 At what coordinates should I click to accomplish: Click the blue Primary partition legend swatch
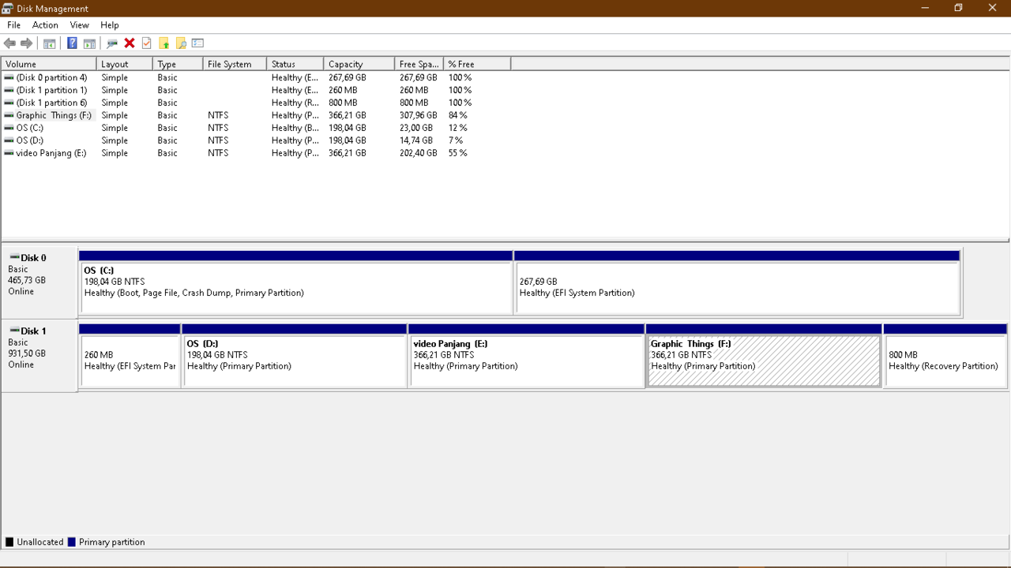coord(72,542)
